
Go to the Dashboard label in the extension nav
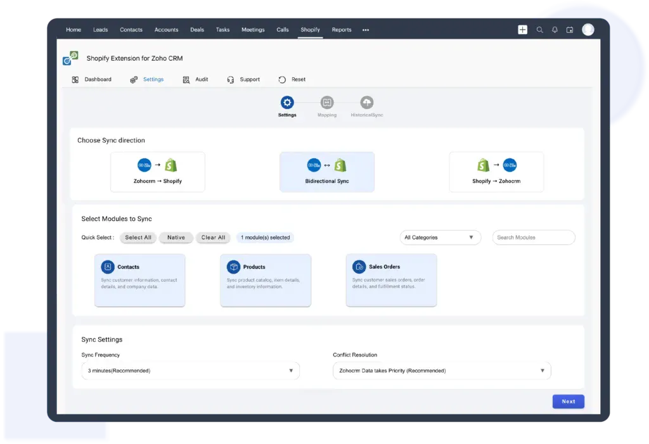click(98, 79)
